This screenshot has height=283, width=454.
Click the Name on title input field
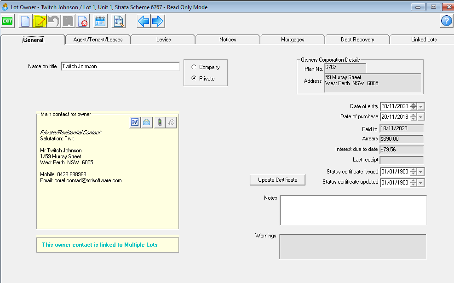[120, 66]
